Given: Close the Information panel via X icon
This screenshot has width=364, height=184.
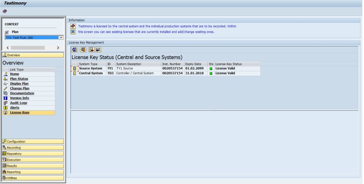Looking at the screenshot, I should tap(73, 32).
